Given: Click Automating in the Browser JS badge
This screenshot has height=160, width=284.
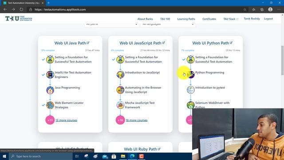Looking at the screenshot, I should click(120, 90).
